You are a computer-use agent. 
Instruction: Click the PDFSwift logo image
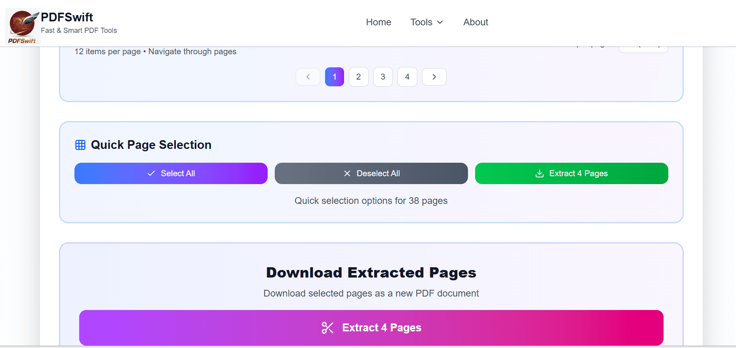pyautogui.click(x=23, y=27)
